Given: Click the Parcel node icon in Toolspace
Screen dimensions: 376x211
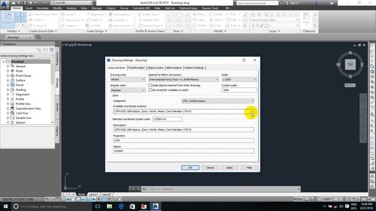Looking at the screenshot, I should [12, 85].
